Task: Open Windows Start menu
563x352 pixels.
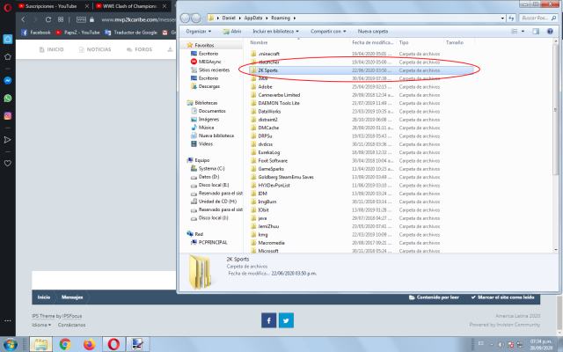Action: tap(11, 344)
